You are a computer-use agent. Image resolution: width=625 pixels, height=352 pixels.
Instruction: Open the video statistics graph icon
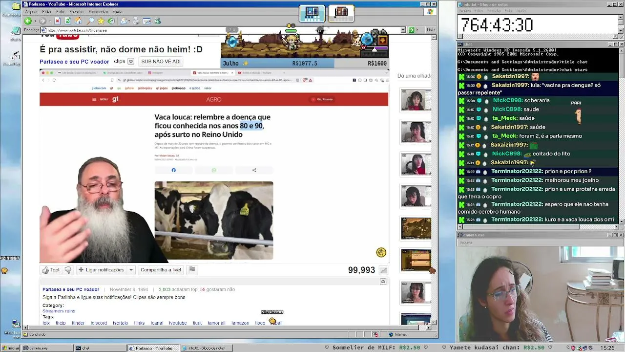(x=384, y=270)
